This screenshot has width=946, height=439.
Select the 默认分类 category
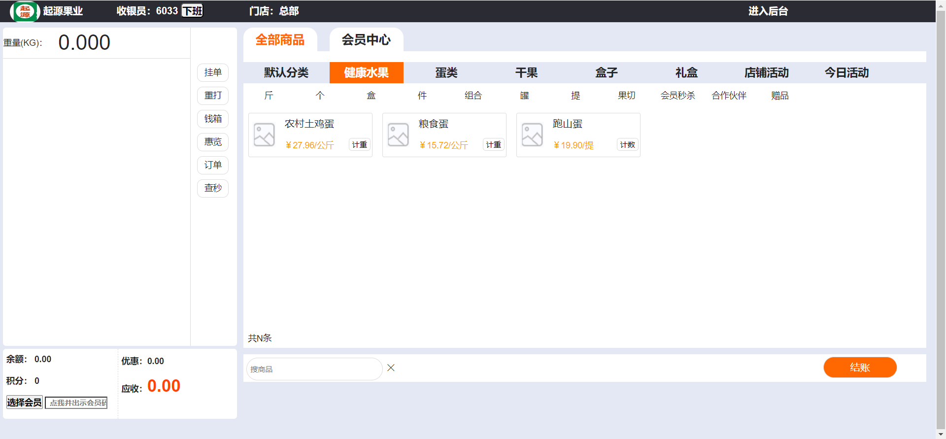coord(286,72)
